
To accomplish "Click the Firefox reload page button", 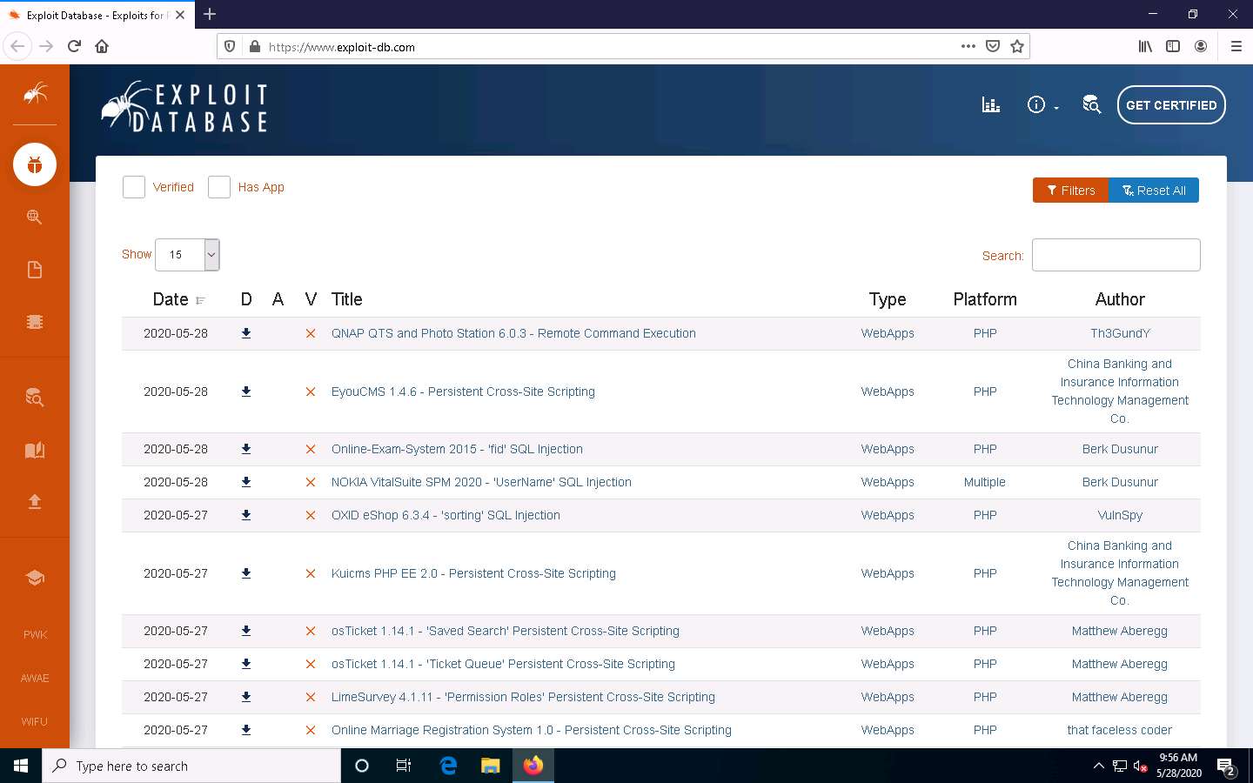I will click(74, 46).
